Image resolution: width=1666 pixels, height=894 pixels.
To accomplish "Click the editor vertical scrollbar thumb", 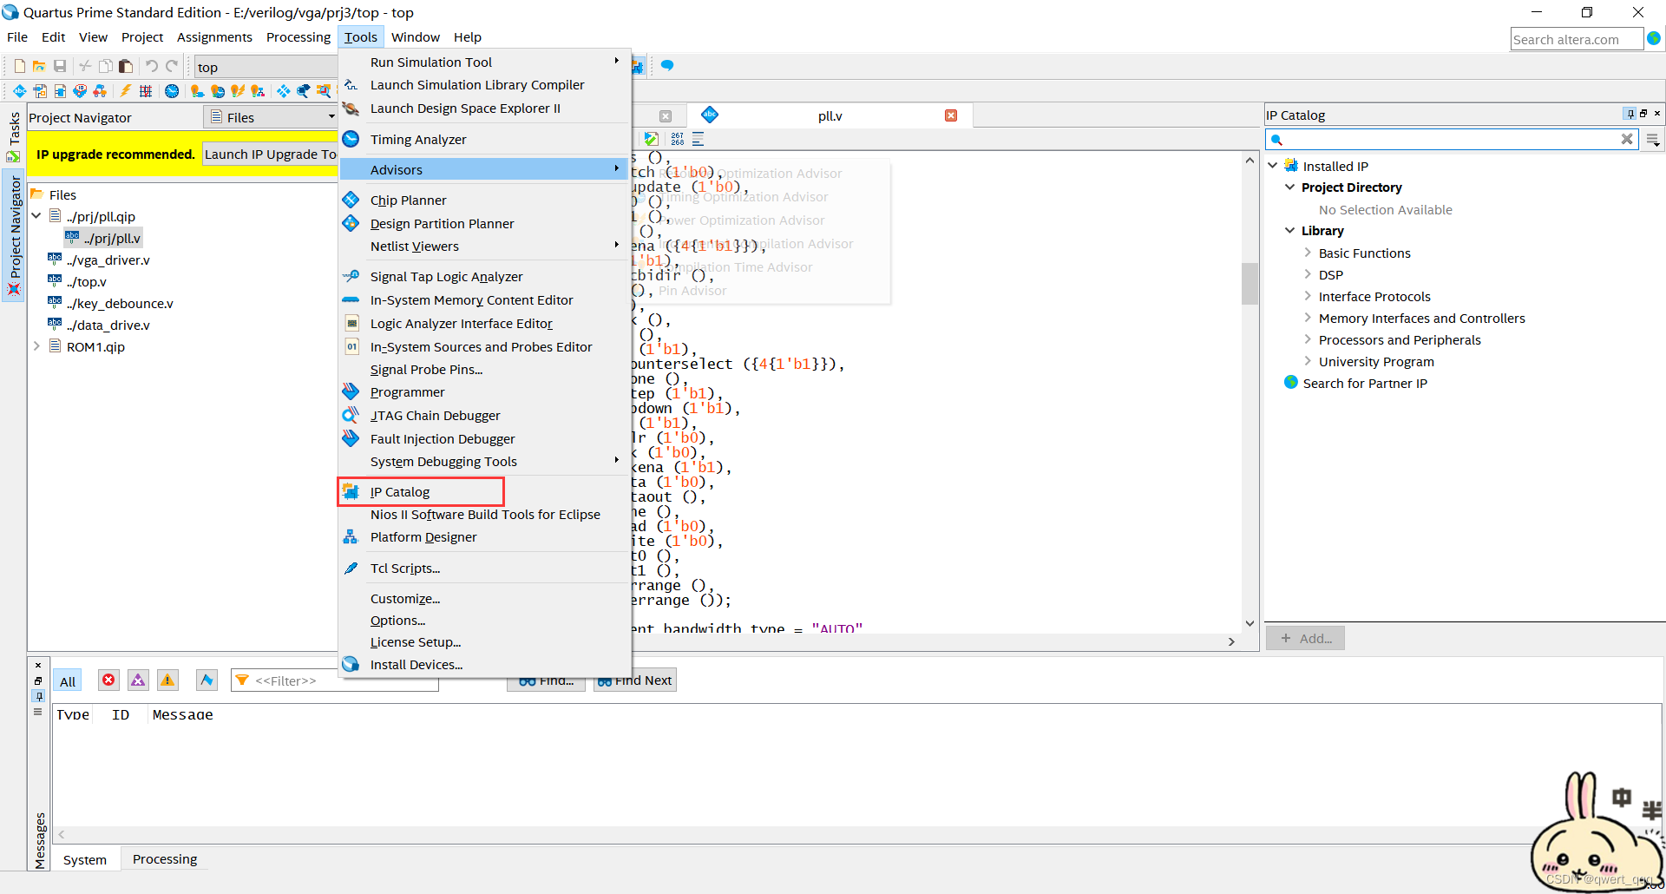I will pyautogui.click(x=1249, y=283).
